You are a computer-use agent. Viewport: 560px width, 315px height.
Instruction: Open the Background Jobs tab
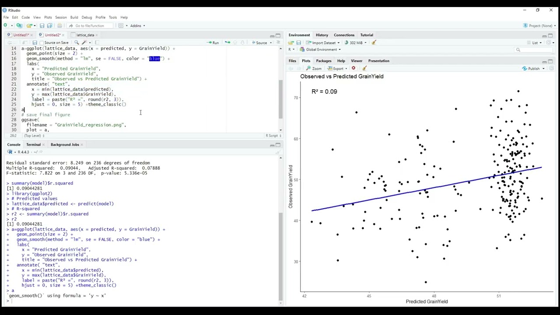pos(65,144)
